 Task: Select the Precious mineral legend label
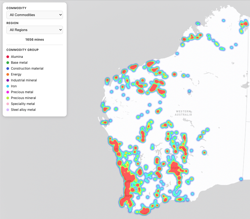[x=23, y=98]
